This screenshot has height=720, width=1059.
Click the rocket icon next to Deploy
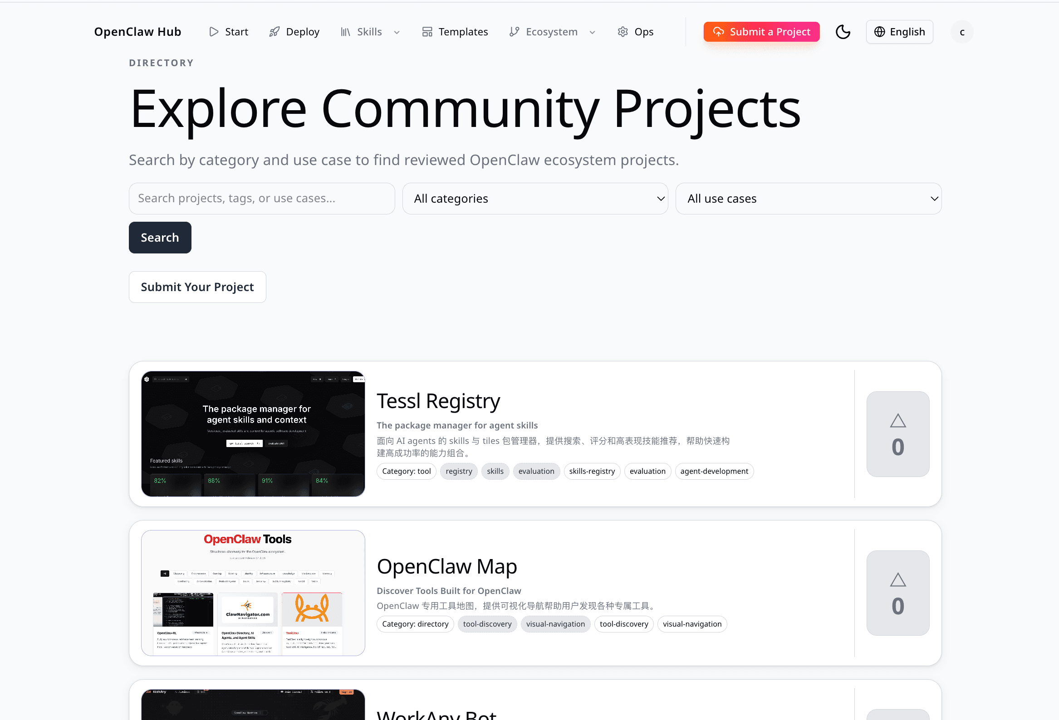coord(274,32)
